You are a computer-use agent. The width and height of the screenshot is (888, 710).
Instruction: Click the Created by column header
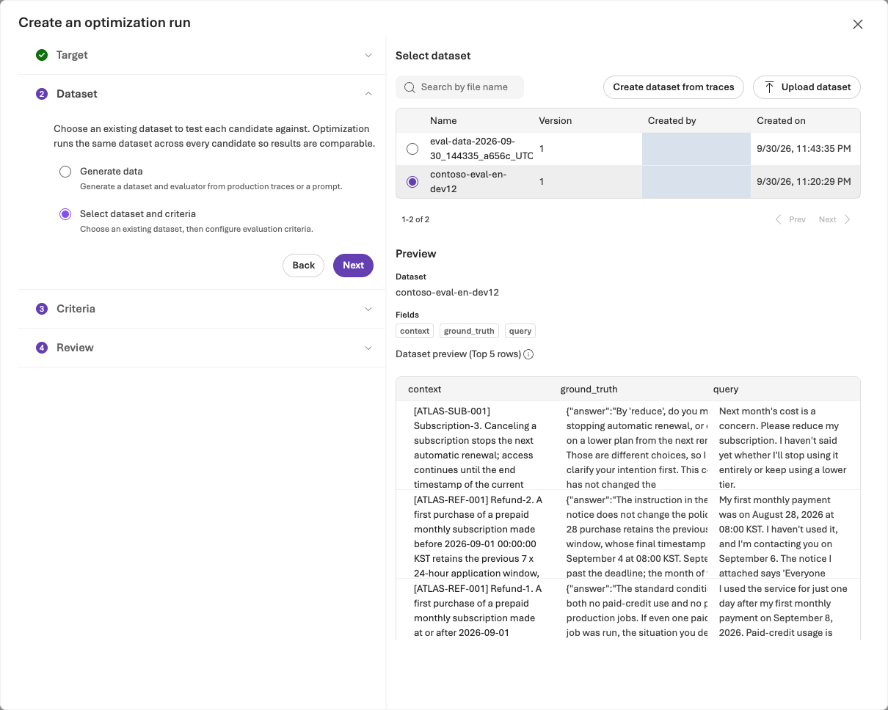pyautogui.click(x=672, y=121)
